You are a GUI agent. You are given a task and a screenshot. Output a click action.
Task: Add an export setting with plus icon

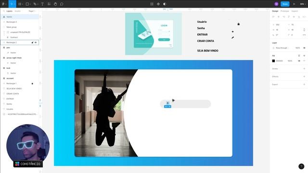click(x=304, y=85)
